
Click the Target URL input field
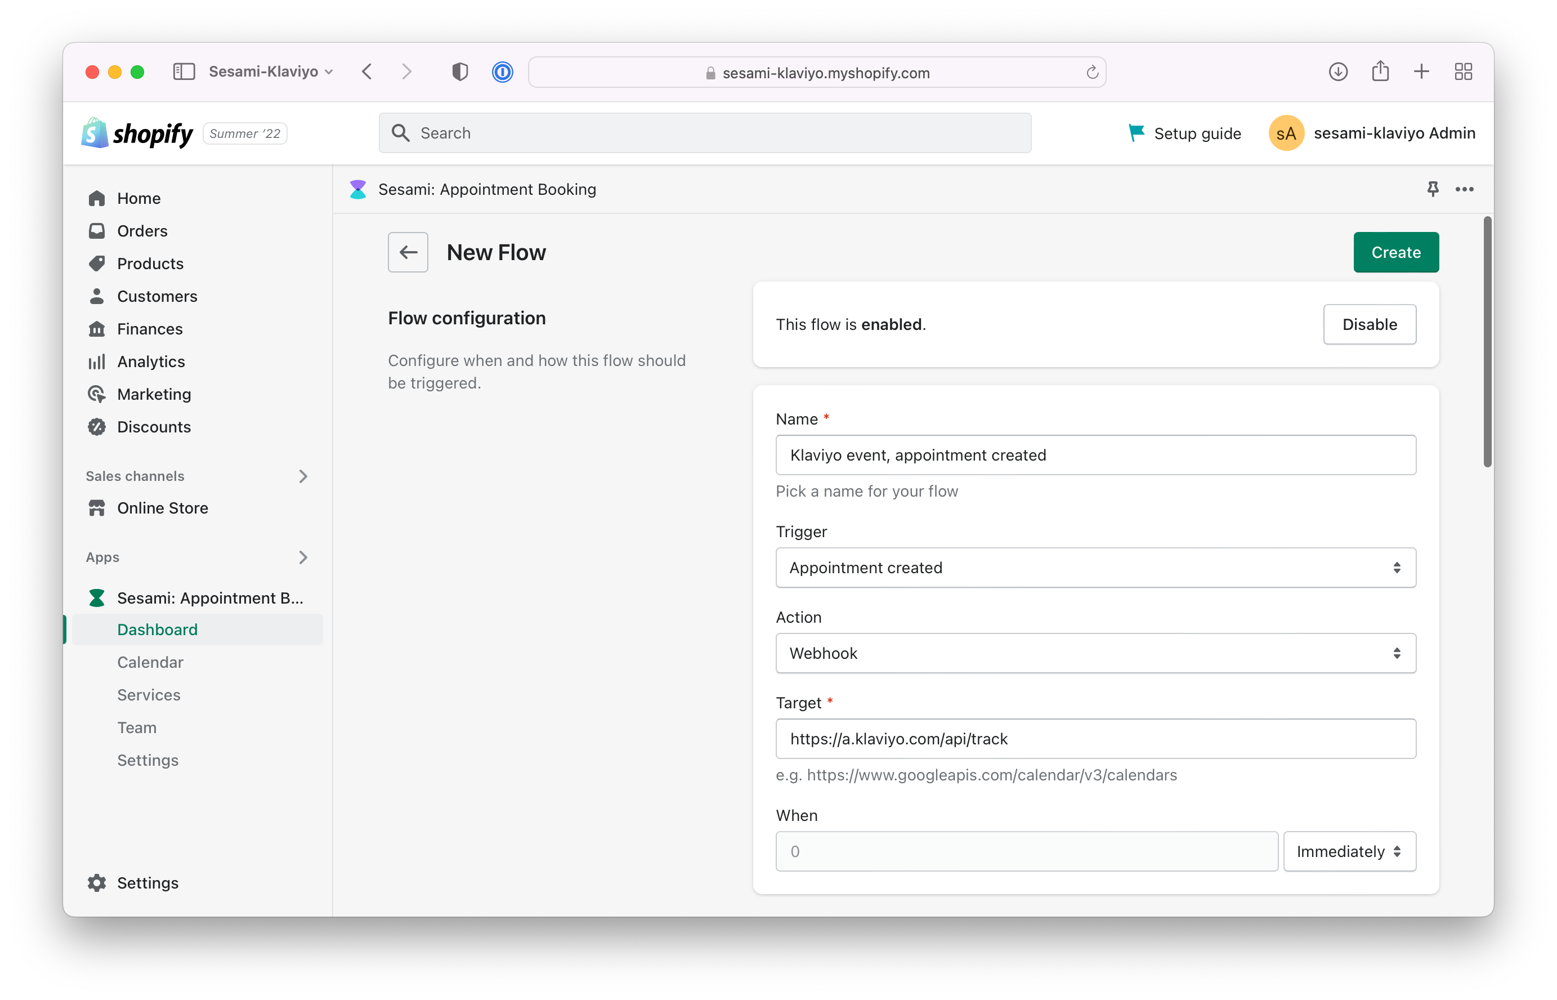point(1095,739)
